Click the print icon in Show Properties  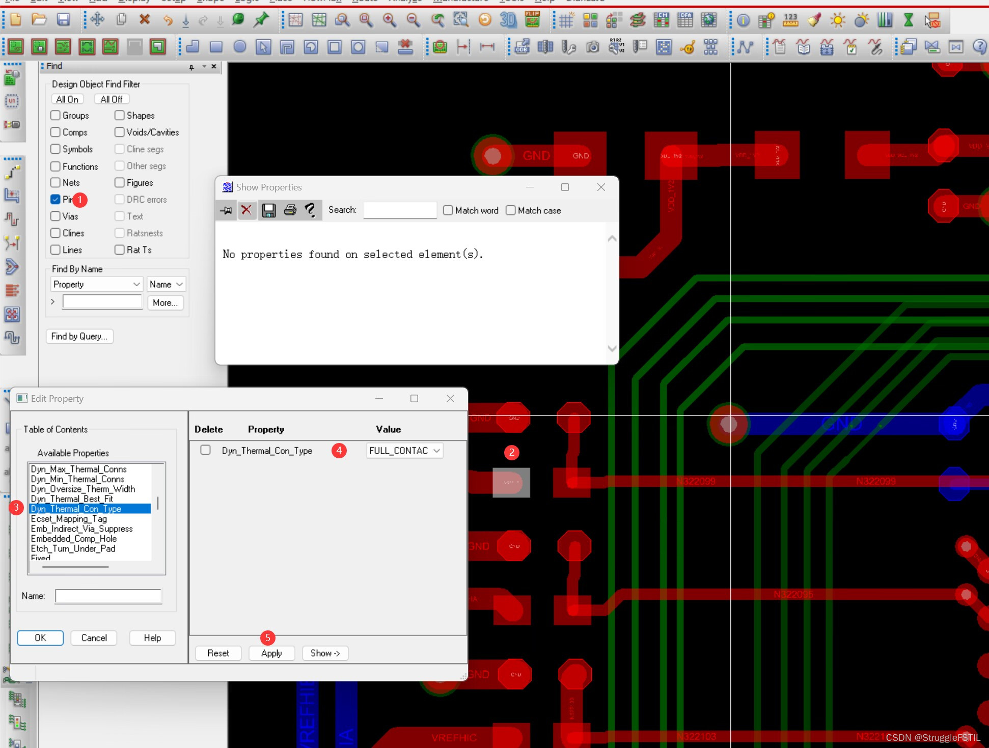click(290, 210)
